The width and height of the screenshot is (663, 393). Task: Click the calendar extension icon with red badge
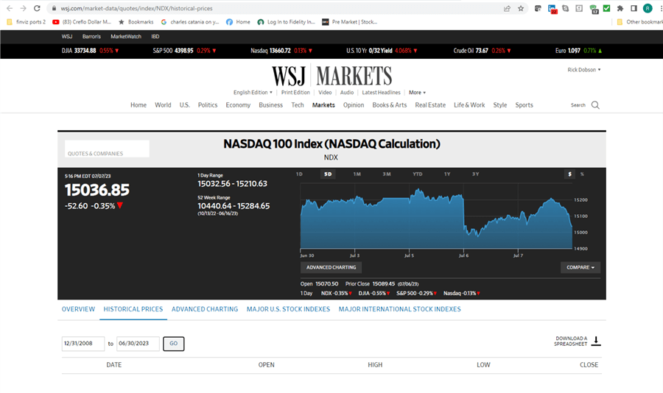tap(552, 8)
